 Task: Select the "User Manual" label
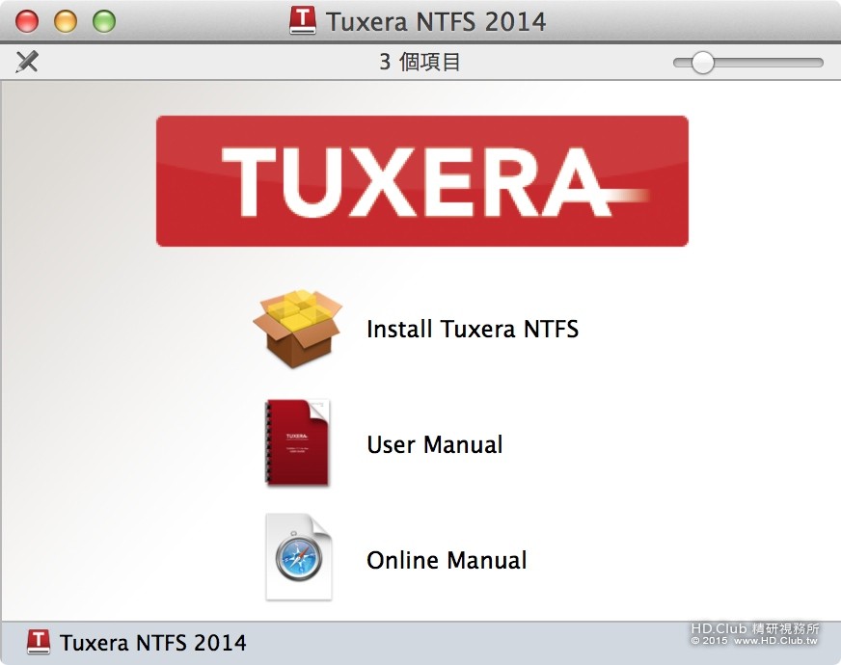click(434, 444)
